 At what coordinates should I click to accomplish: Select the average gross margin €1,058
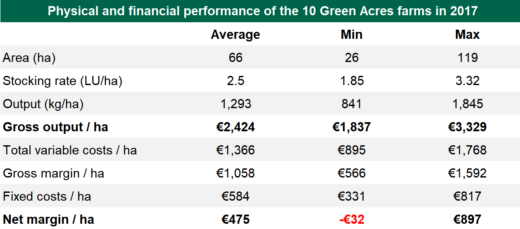click(235, 174)
